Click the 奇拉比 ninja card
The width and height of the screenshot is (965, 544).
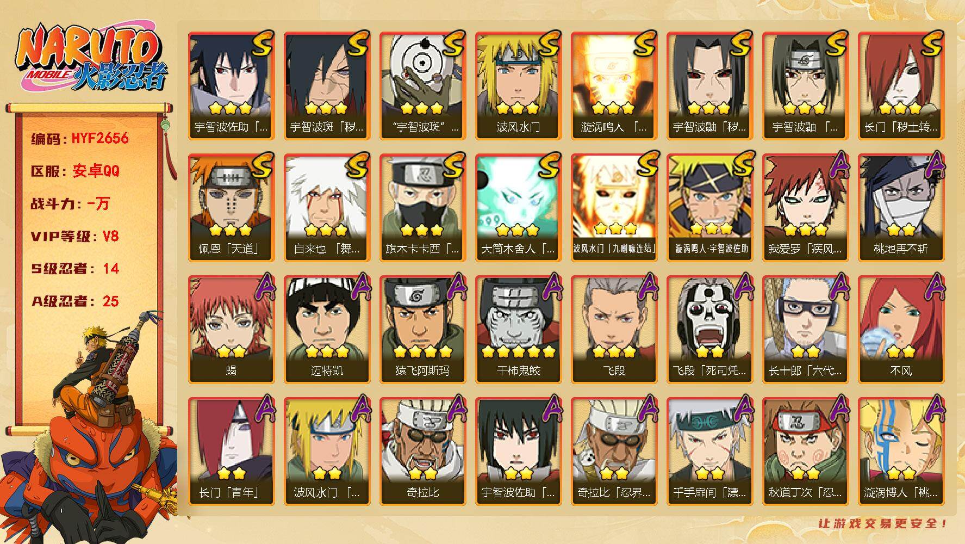pos(422,452)
